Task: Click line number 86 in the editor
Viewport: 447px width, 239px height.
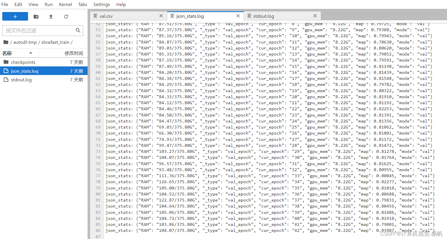Action: point(98,230)
